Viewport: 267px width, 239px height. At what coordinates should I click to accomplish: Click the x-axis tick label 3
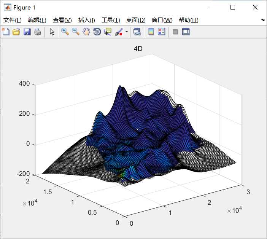[248, 192]
